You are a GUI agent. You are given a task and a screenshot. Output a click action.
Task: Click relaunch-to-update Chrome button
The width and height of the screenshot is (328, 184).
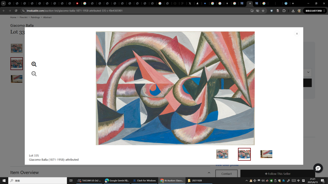[315, 11]
